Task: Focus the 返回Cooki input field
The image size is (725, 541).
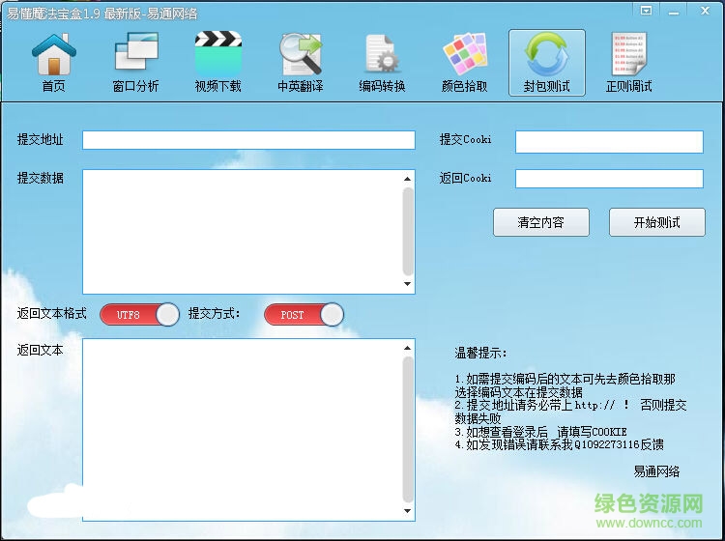Action: pyautogui.click(x=609, y=179)
